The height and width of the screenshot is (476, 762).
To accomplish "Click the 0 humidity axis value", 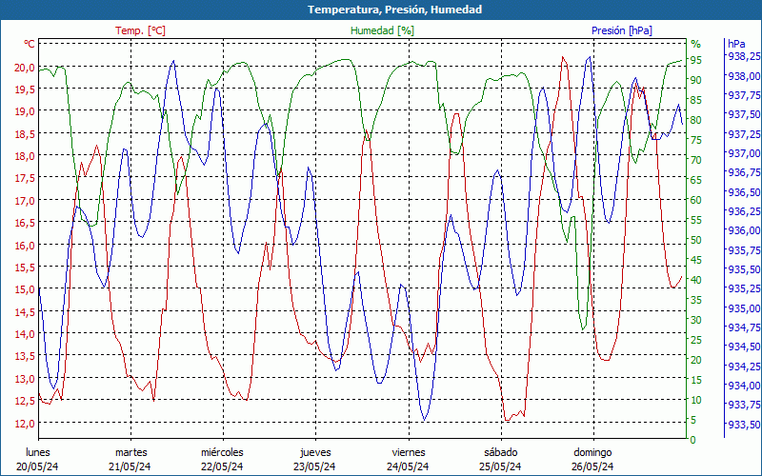I will (x=693, y=440).
